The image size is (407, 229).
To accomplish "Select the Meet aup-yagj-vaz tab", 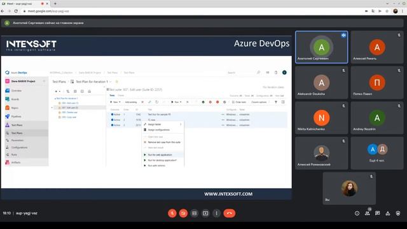I will [25, 4].
